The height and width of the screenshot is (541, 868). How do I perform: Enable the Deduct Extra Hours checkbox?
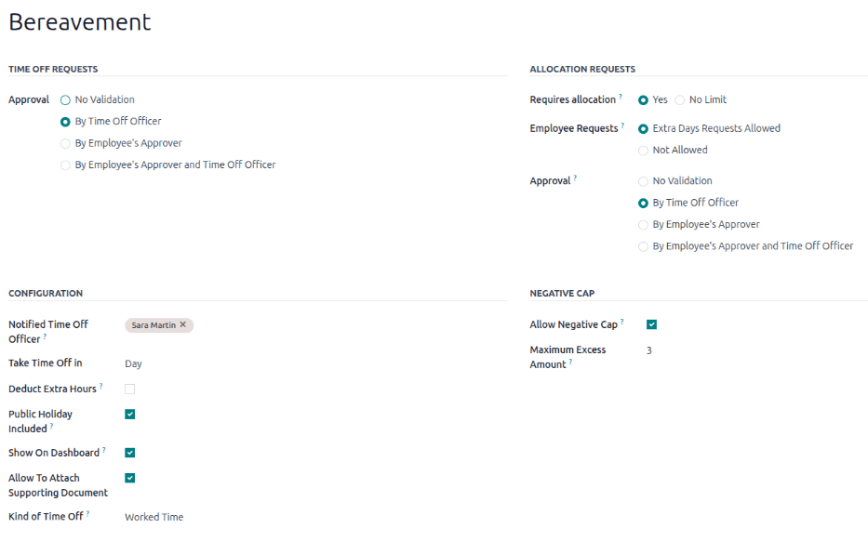(129, 389)
